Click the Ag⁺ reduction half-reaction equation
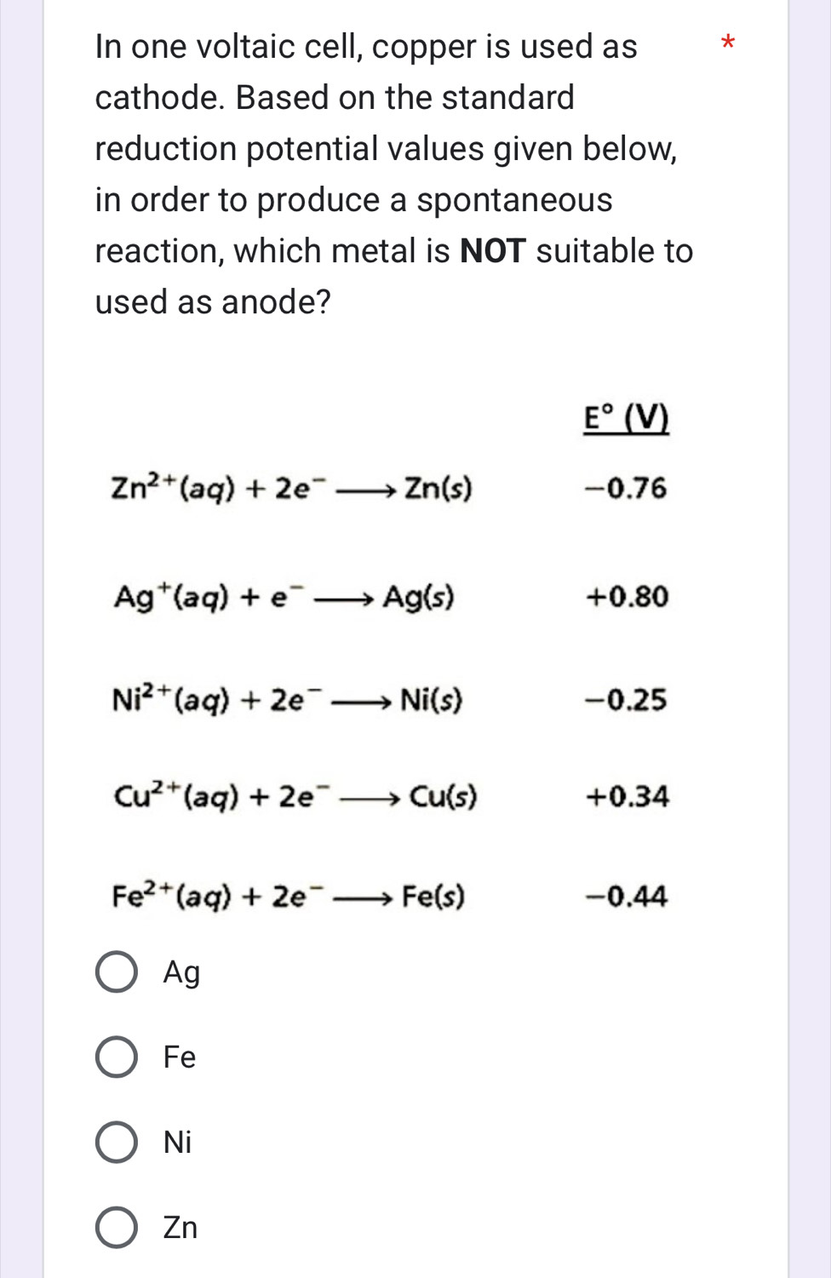831x1278 pixels. [x=284, y=597]
